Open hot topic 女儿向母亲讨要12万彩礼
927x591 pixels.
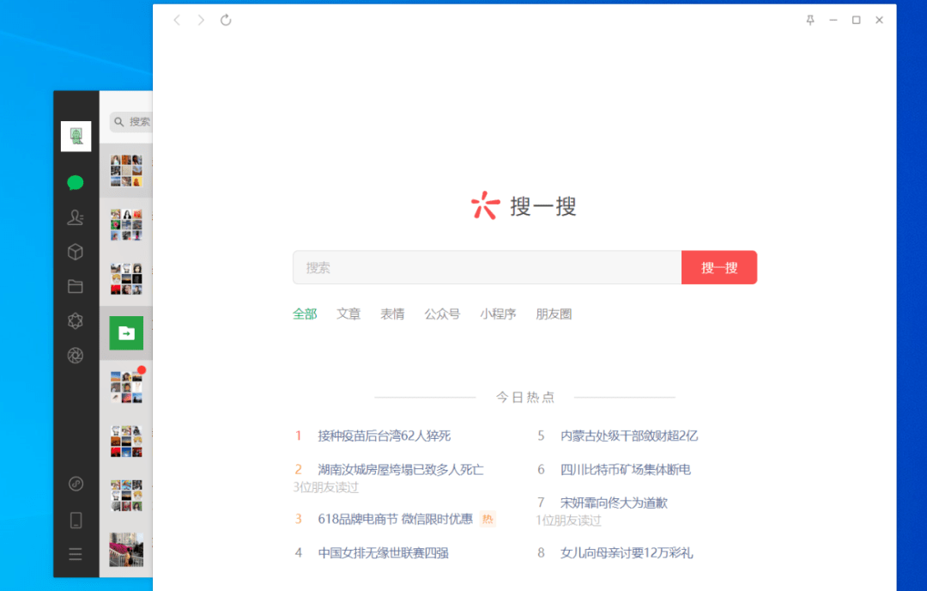coord(626,552)
